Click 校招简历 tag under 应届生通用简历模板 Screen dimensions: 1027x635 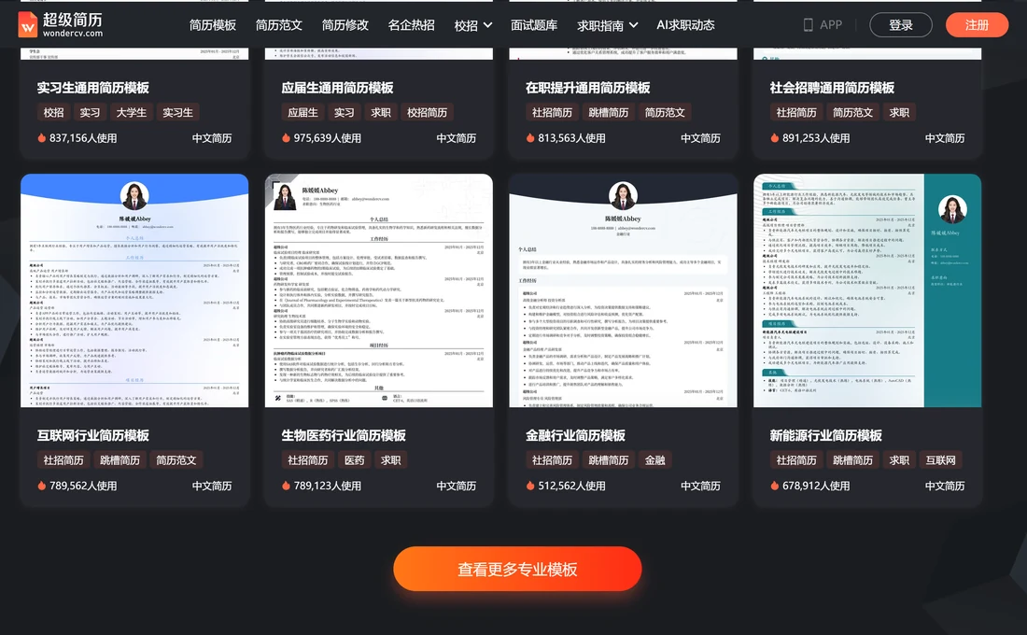(427, 113)
